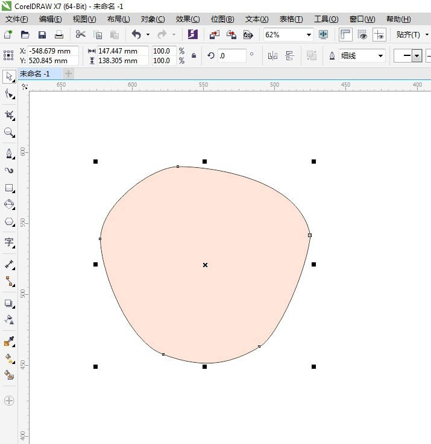Viewport: 431px width, 444px height.
Task: Click the Color Eyedropper tool
Action: [x=9, y=342]
